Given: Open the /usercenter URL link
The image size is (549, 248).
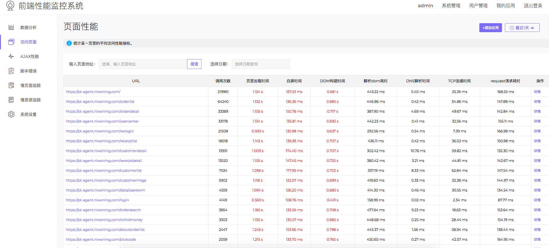Looking at the screenshot, I should click(102, 121).
